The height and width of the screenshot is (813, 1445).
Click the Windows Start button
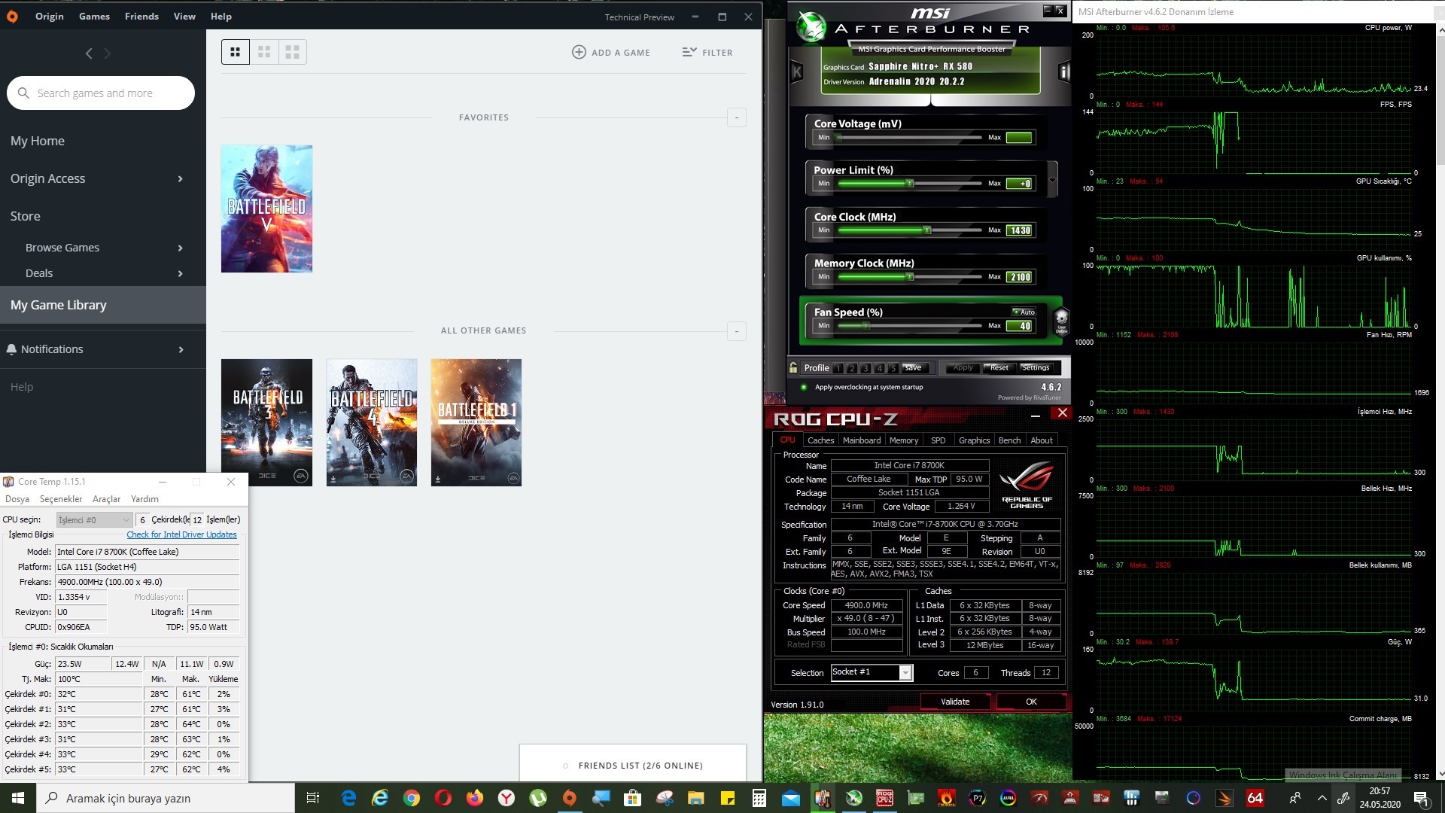tap(18, 798)
